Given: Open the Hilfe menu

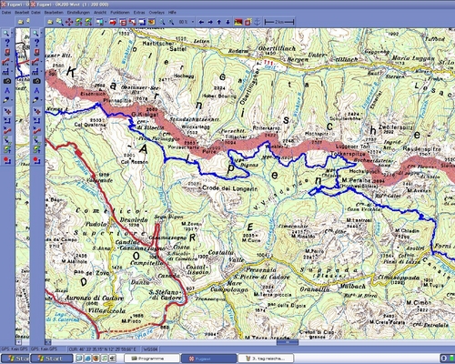Looking at the screenshot, I should point(172,13).
